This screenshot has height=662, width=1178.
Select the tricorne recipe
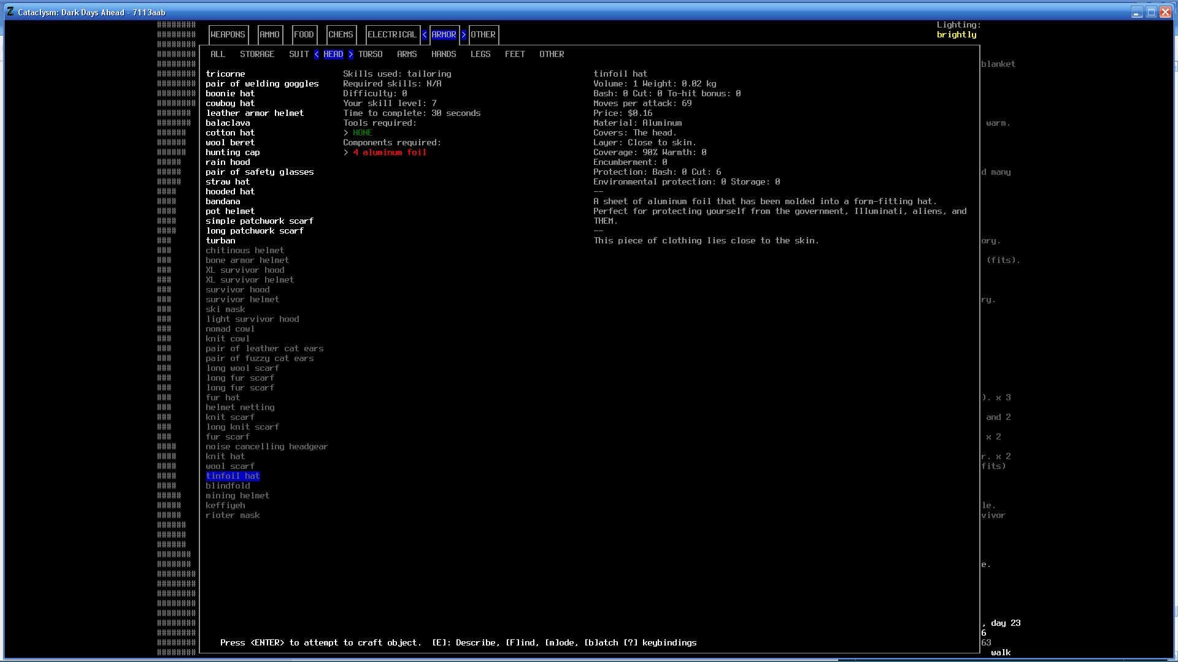point(225,74)
